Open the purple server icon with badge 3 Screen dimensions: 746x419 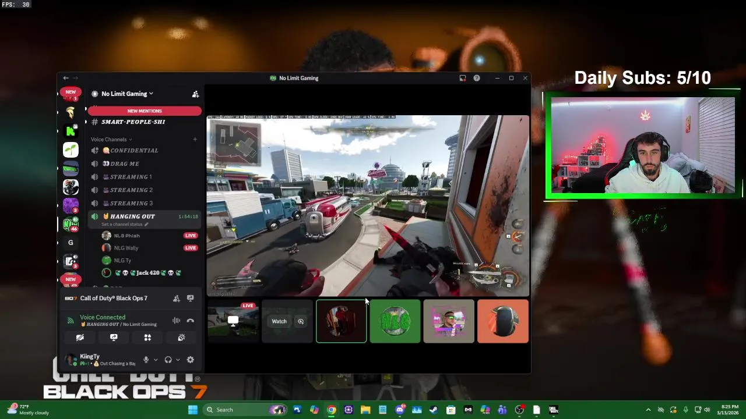coord(71,205)
